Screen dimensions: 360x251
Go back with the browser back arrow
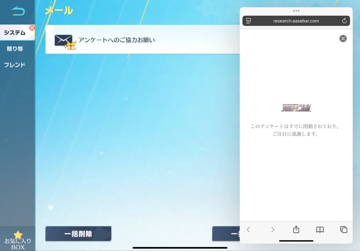(x=248, y=229)
